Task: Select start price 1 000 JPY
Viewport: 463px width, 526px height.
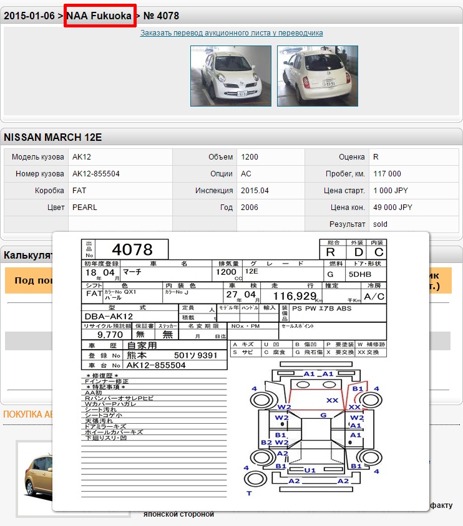Action: coord(391,191)
